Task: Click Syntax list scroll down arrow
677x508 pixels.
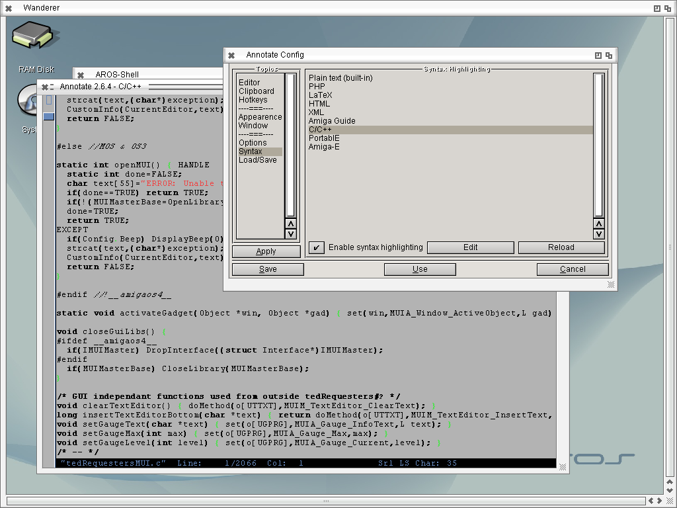Action: (598, 233)
